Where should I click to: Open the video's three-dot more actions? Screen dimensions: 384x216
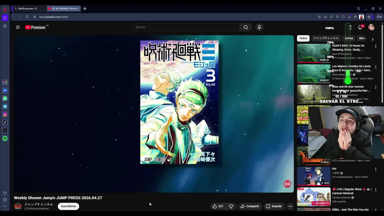(290, 206)
